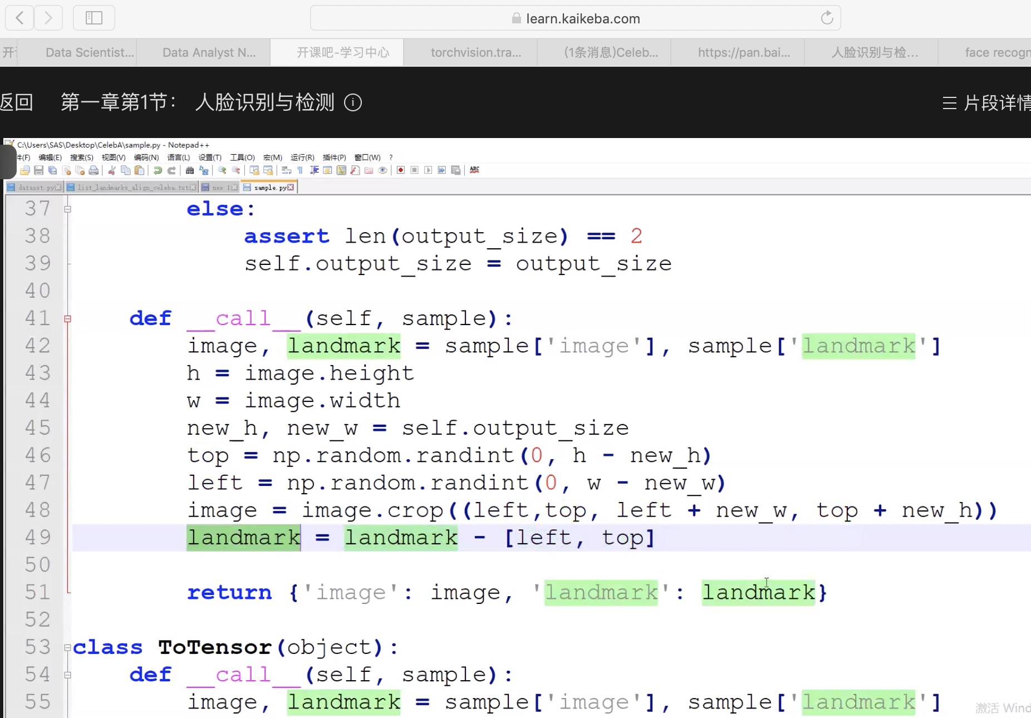
Task: Open Find with the binoculars icon
Action: pyautogui.click(x=190, y=170)
